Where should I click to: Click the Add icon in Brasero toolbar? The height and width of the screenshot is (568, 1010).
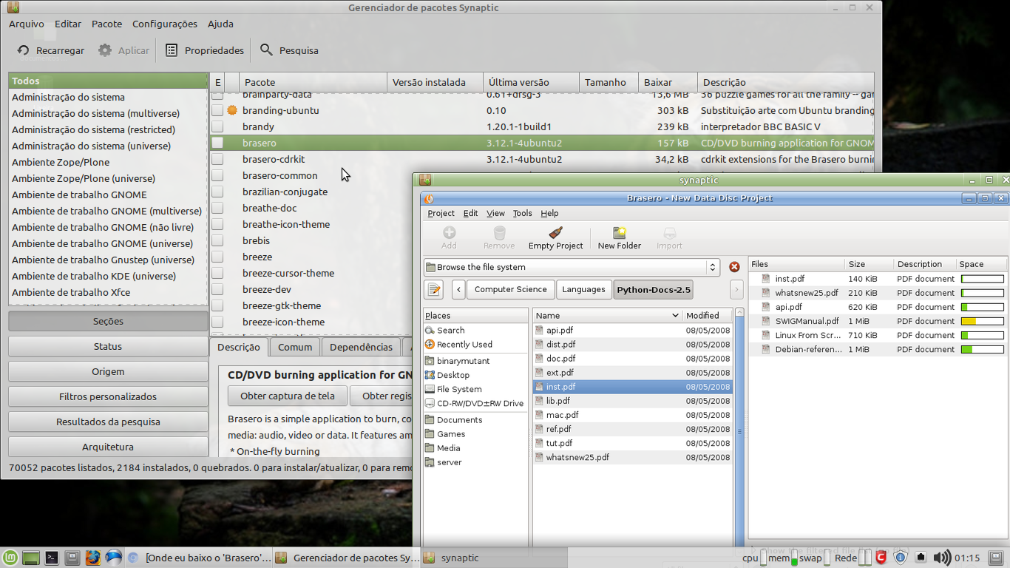click(x=449, y=233)
